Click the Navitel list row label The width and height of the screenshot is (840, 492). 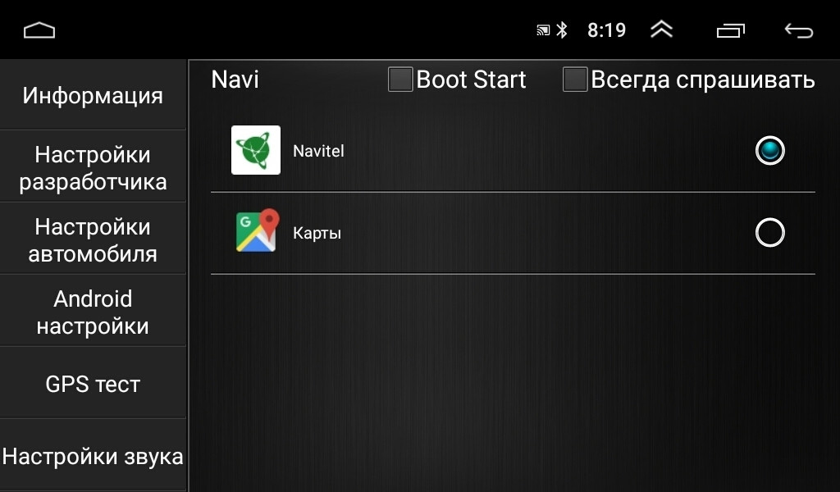[318, 151]
